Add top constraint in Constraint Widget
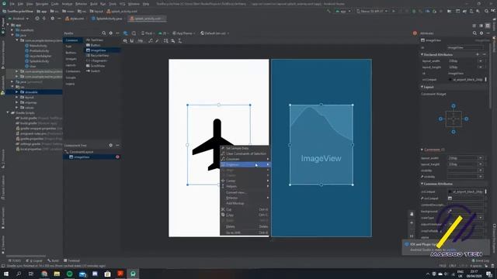The image size is (497, 279). (x=454, y=106)
